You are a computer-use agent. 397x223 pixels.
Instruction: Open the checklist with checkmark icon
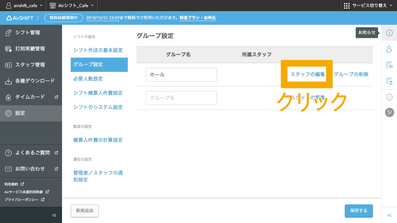389,65
